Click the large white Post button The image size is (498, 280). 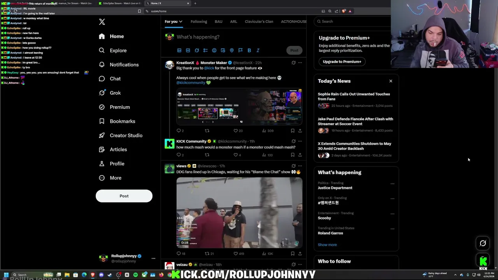click(x=124, y=196)
